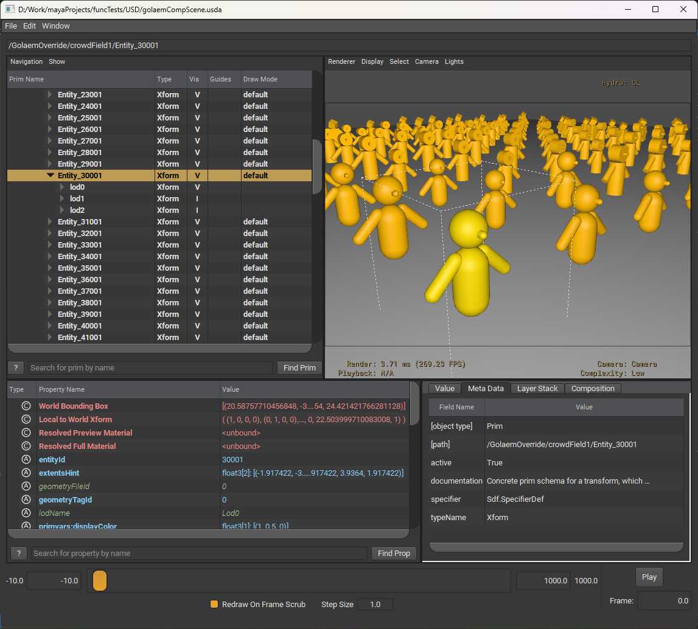Click the Search for property by name field

[x=200, y=553]
